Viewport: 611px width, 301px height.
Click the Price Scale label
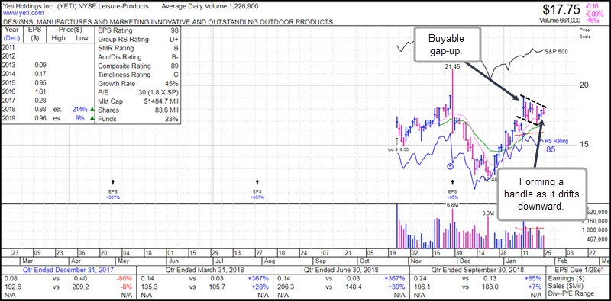[x=585, y=34]
